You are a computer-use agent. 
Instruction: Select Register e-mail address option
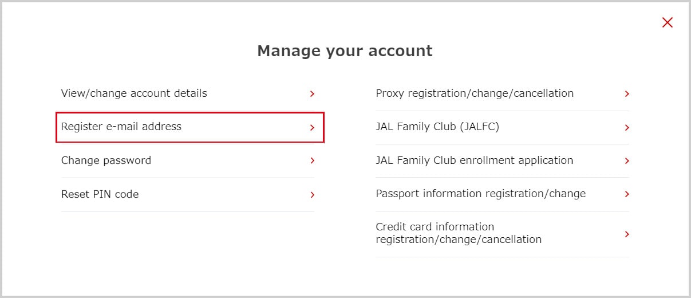[121, 127]
